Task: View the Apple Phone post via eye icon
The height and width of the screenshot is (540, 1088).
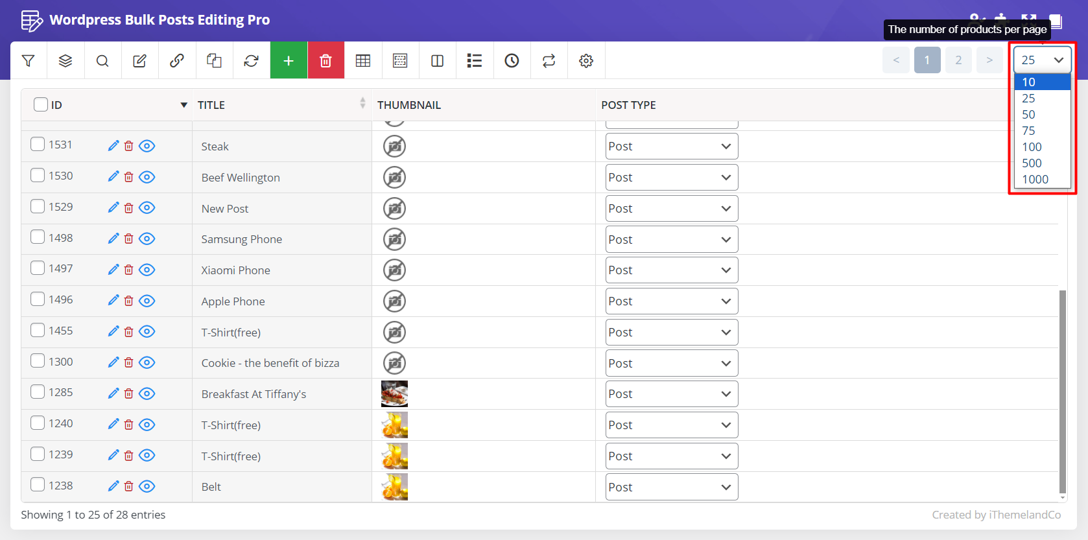Action: [147, 301]
